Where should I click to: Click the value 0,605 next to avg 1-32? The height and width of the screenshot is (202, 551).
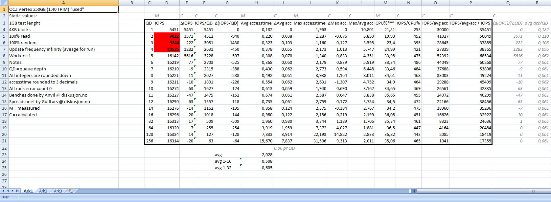pos(256,168)
